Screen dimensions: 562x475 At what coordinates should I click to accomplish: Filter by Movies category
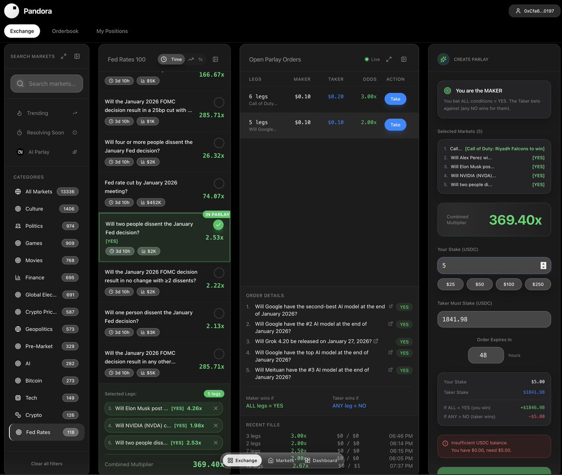coord(47,260)
